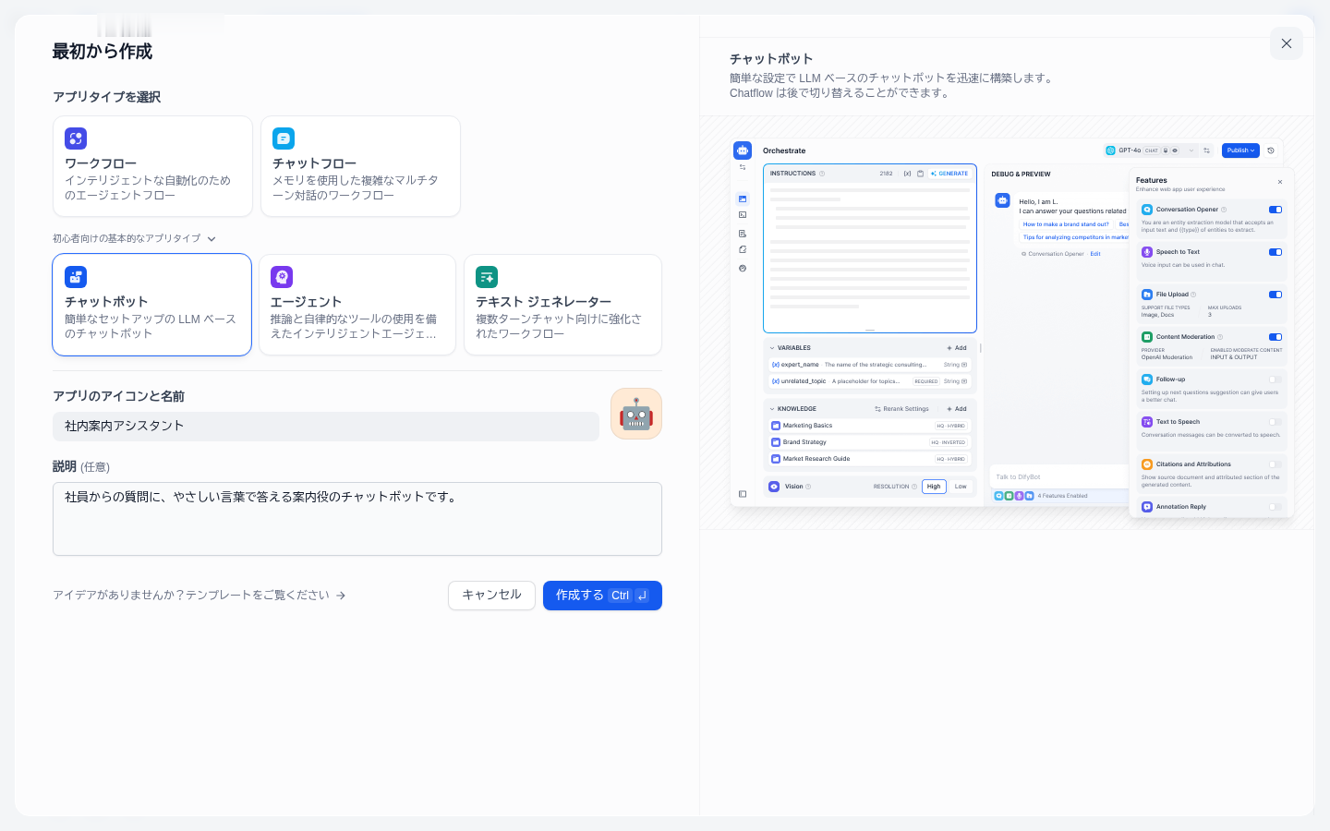Select the チャットボット app type card
This screenshot has height=831, width=1330.
[152, 305]
